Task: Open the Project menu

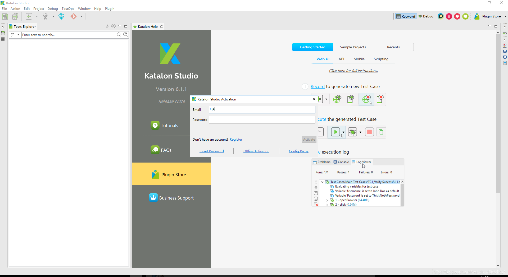Action: pos(39,8)
